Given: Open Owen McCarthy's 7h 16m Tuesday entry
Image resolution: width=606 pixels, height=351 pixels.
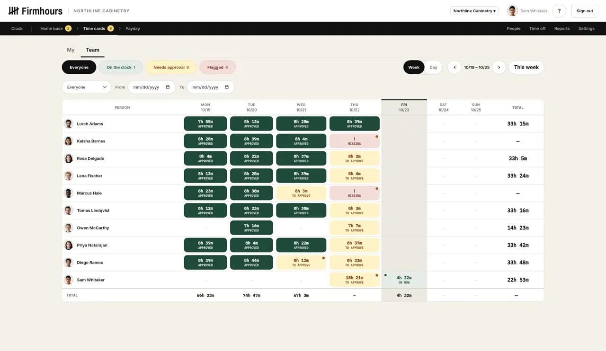Looking at the screenshot, I should 251,228.
